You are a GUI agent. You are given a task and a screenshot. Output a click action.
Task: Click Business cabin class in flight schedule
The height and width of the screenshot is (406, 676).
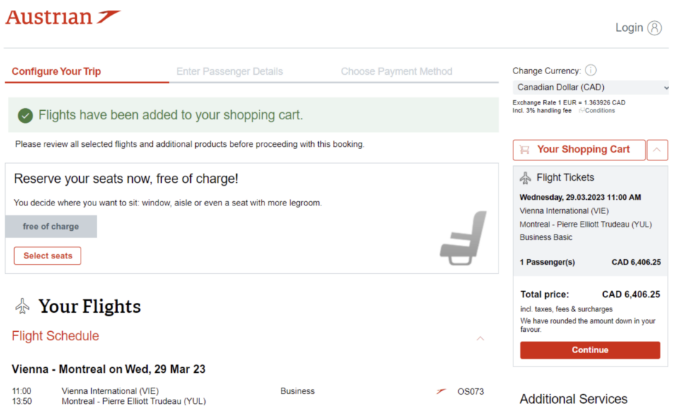point(298,391)
